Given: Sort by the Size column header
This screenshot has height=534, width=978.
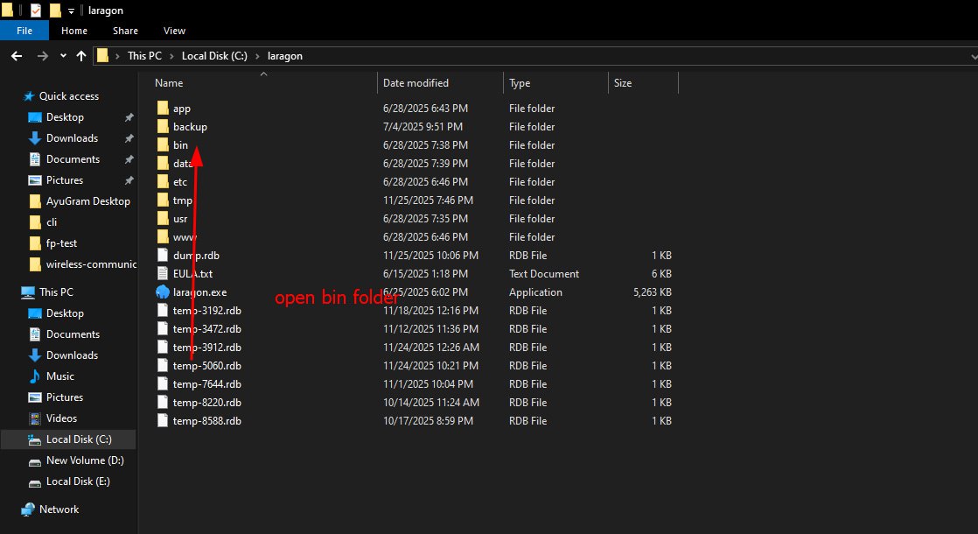Looking at the screenshot, I should 623,83.
